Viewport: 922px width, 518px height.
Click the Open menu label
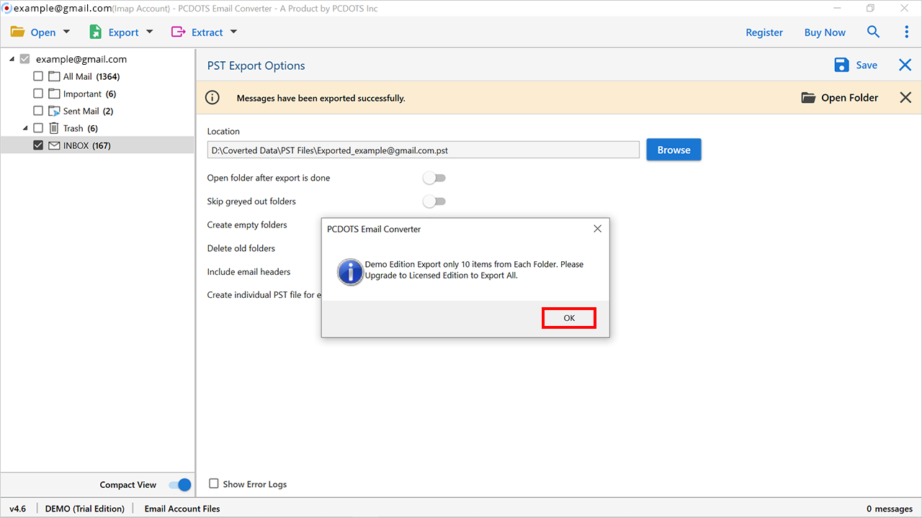click(x=43, y=32)
